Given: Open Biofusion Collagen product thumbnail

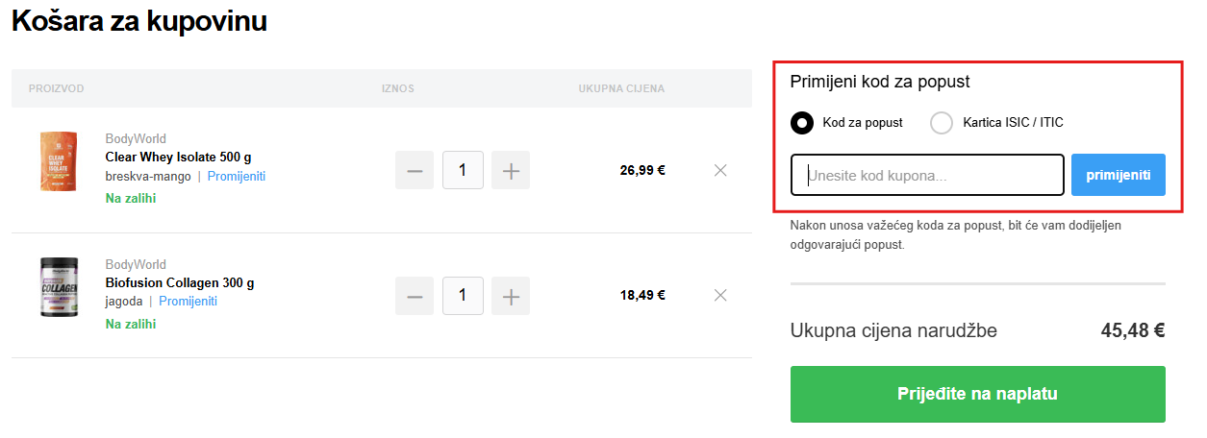Looking at the screenshot, I should (58, 287).
